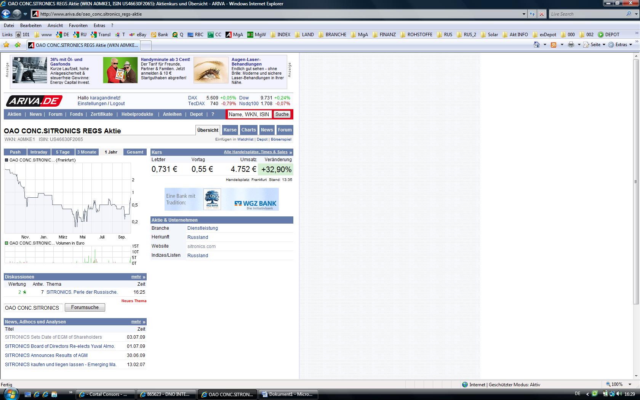
Task: Expand the Home button dropdown arrow
Action: 545,45
